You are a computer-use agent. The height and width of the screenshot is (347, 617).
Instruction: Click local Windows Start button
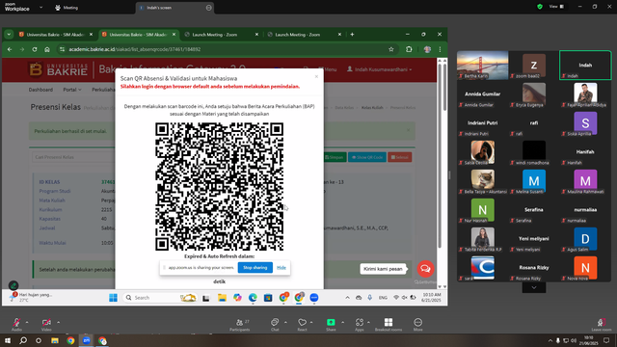8,340
